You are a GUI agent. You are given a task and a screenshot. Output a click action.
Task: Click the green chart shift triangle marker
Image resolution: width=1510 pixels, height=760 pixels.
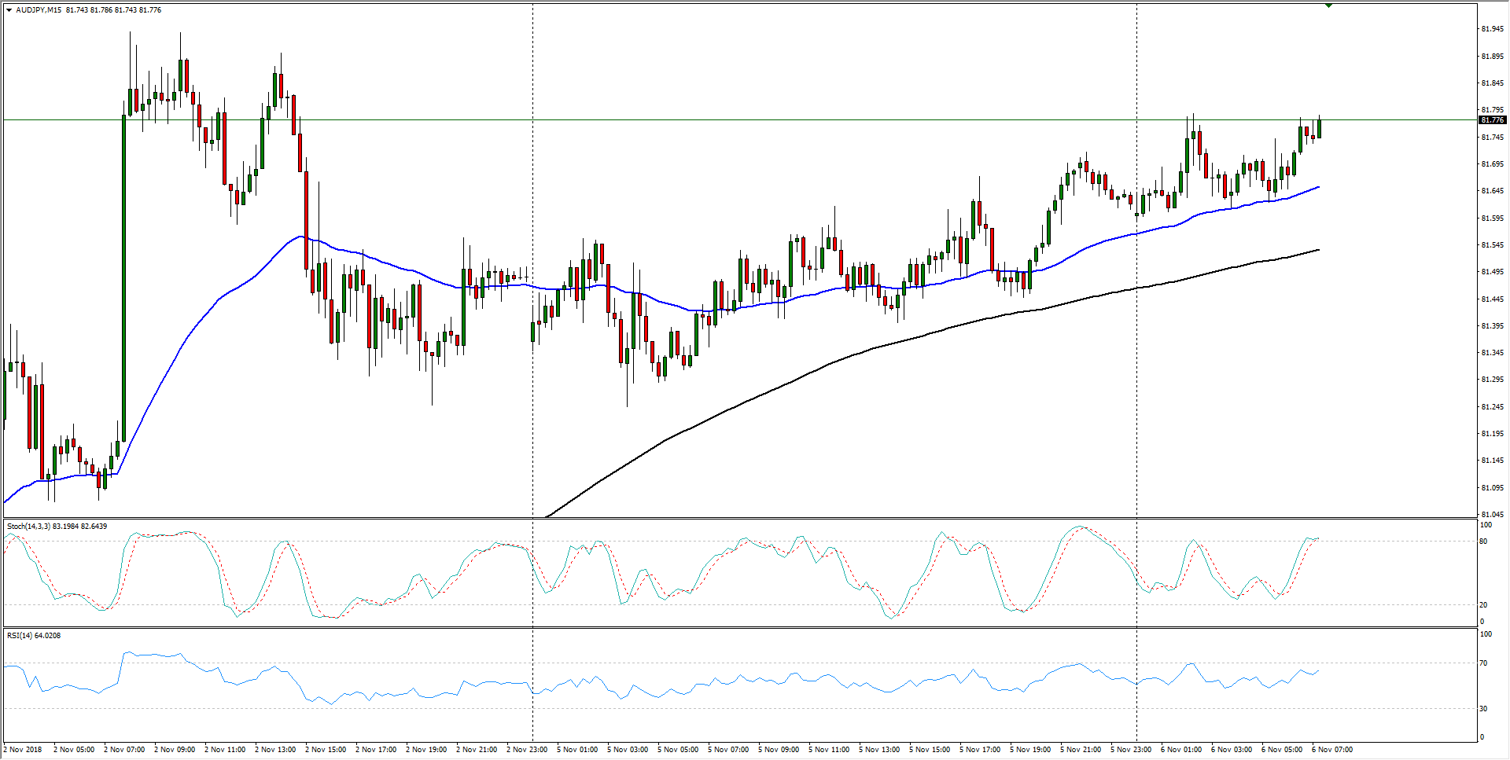[1328, 6]
